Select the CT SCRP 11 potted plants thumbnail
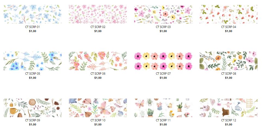This screenshot has width=266, height=133. pos(163,108)
